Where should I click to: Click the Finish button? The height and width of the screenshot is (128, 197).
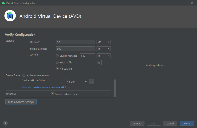point(187,123)
